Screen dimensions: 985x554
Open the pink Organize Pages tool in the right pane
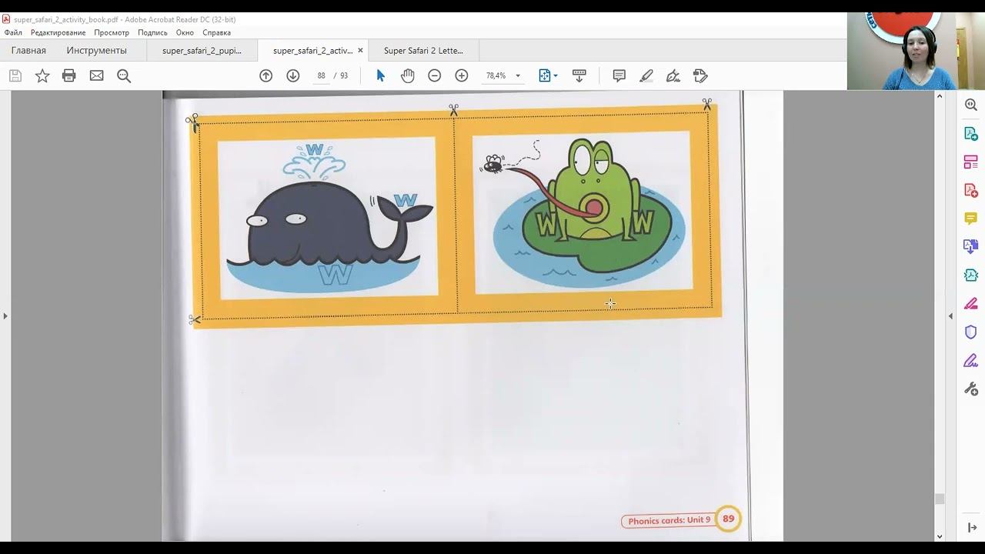(x=971, y=162)
